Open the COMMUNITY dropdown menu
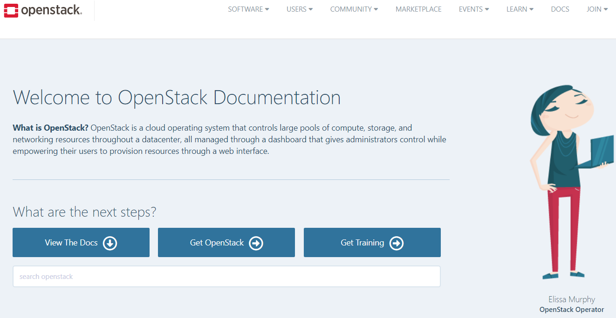616x318 pixels. pos(354,9)
